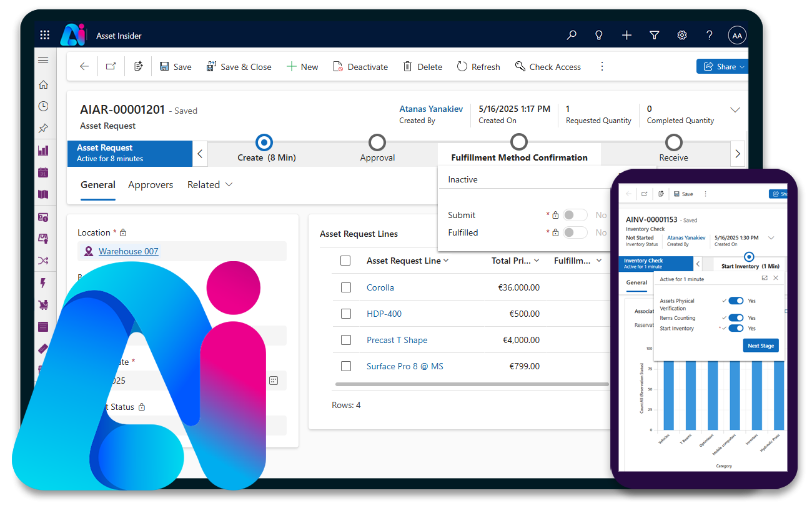Close the stage flyout on phone with X
The height and width of the screenshot is (518, 812).
tap(776, 278)
